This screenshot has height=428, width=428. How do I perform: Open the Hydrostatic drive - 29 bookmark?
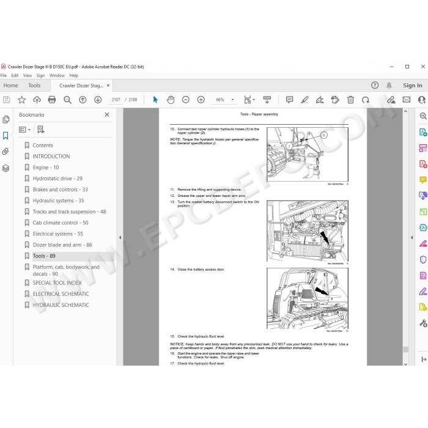pos(57,179)
